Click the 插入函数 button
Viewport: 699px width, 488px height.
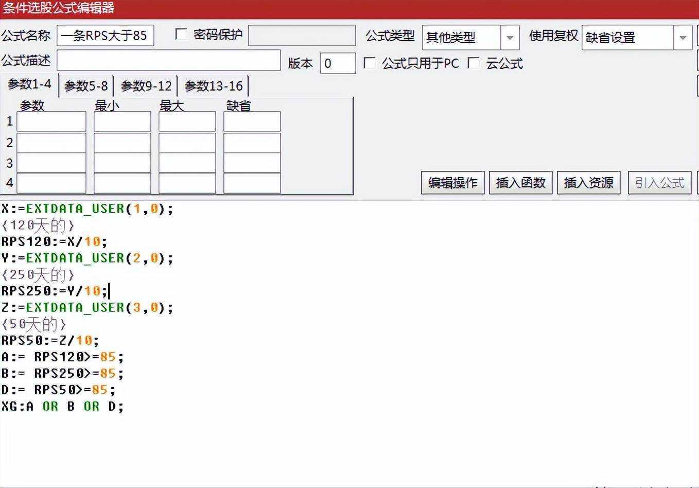point(521,183)
